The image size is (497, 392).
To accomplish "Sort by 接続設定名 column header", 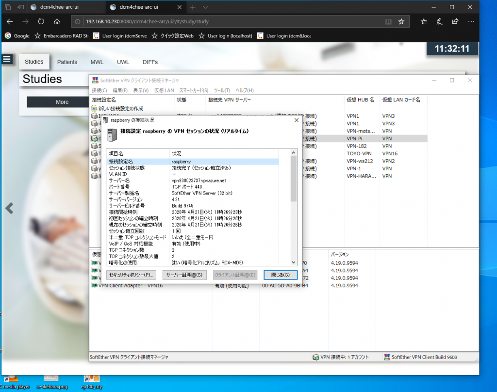I will point(132,100).
